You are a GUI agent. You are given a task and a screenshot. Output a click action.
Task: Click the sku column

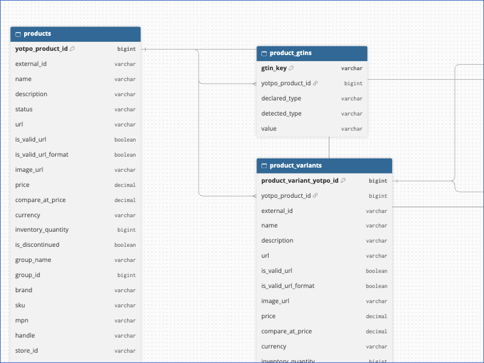tap(76, 306)
